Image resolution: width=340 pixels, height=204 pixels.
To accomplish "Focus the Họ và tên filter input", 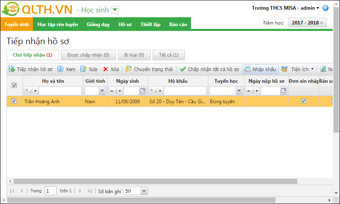I will [60, 91].
